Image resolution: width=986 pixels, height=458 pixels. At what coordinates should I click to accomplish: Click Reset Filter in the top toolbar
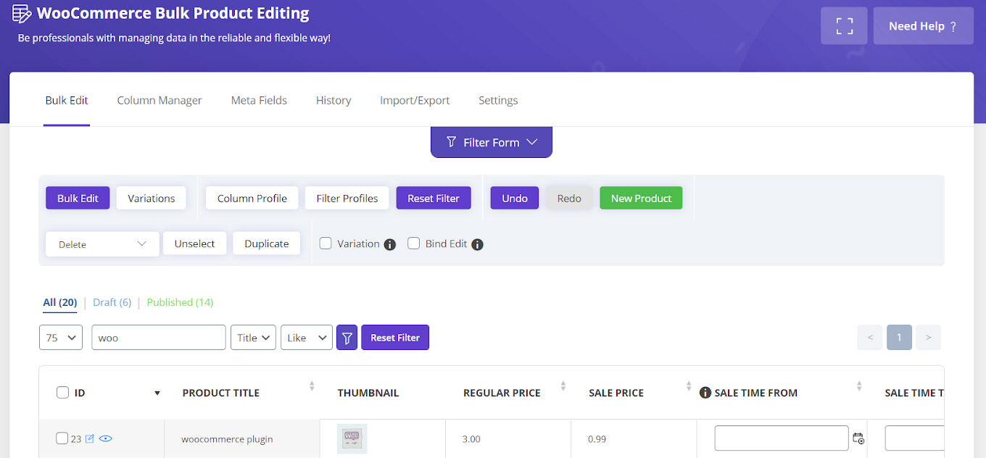tap(434, 198)
